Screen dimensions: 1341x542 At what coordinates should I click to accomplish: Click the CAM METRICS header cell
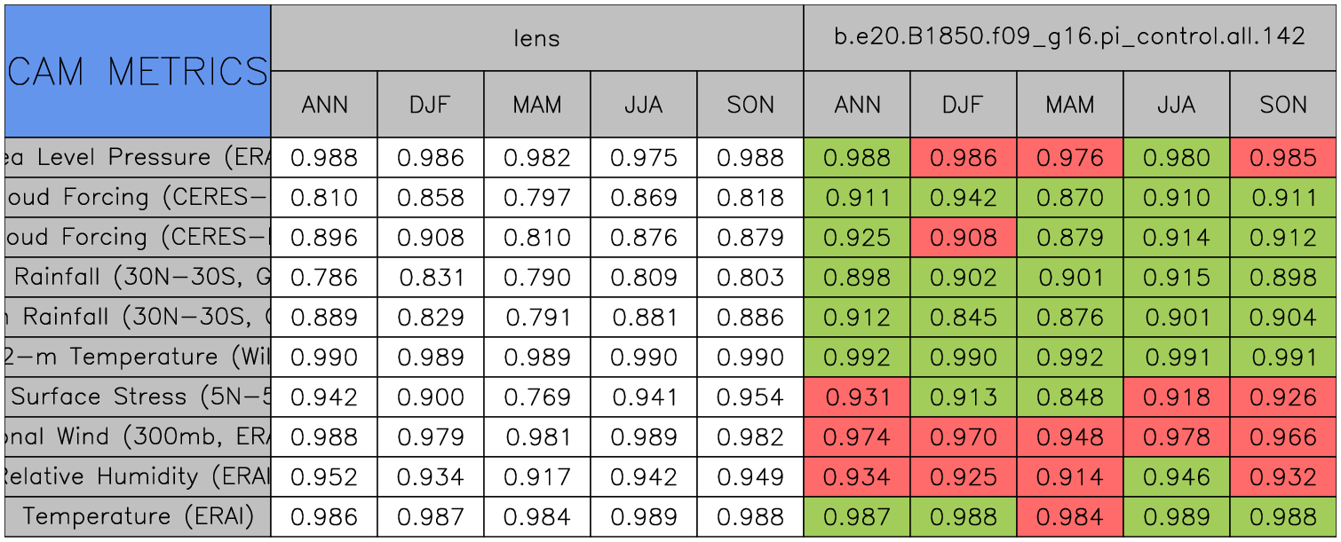coord(138,71)
